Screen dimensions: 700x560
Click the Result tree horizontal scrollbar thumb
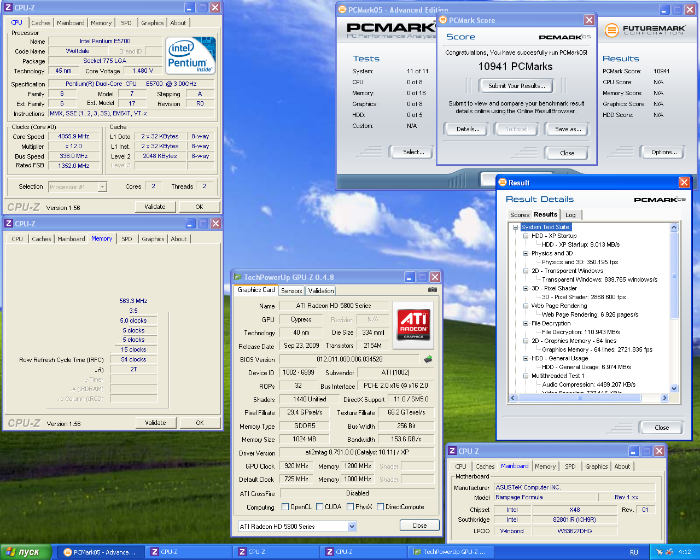(580, 398)
